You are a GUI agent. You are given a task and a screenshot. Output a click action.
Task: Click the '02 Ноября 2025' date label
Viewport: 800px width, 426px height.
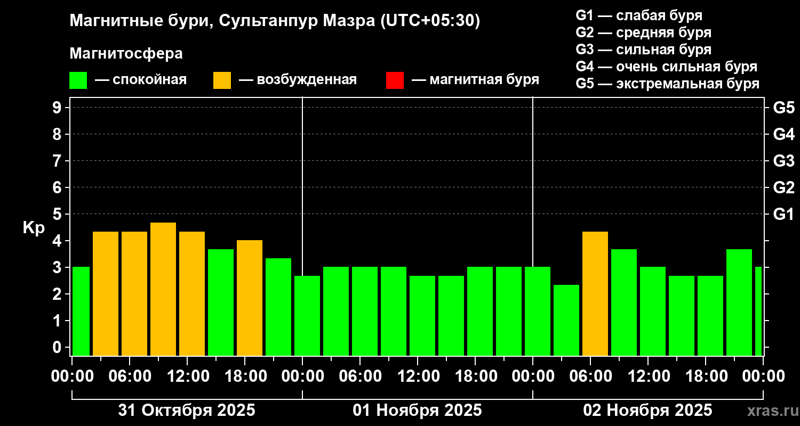tap(647, 411)
